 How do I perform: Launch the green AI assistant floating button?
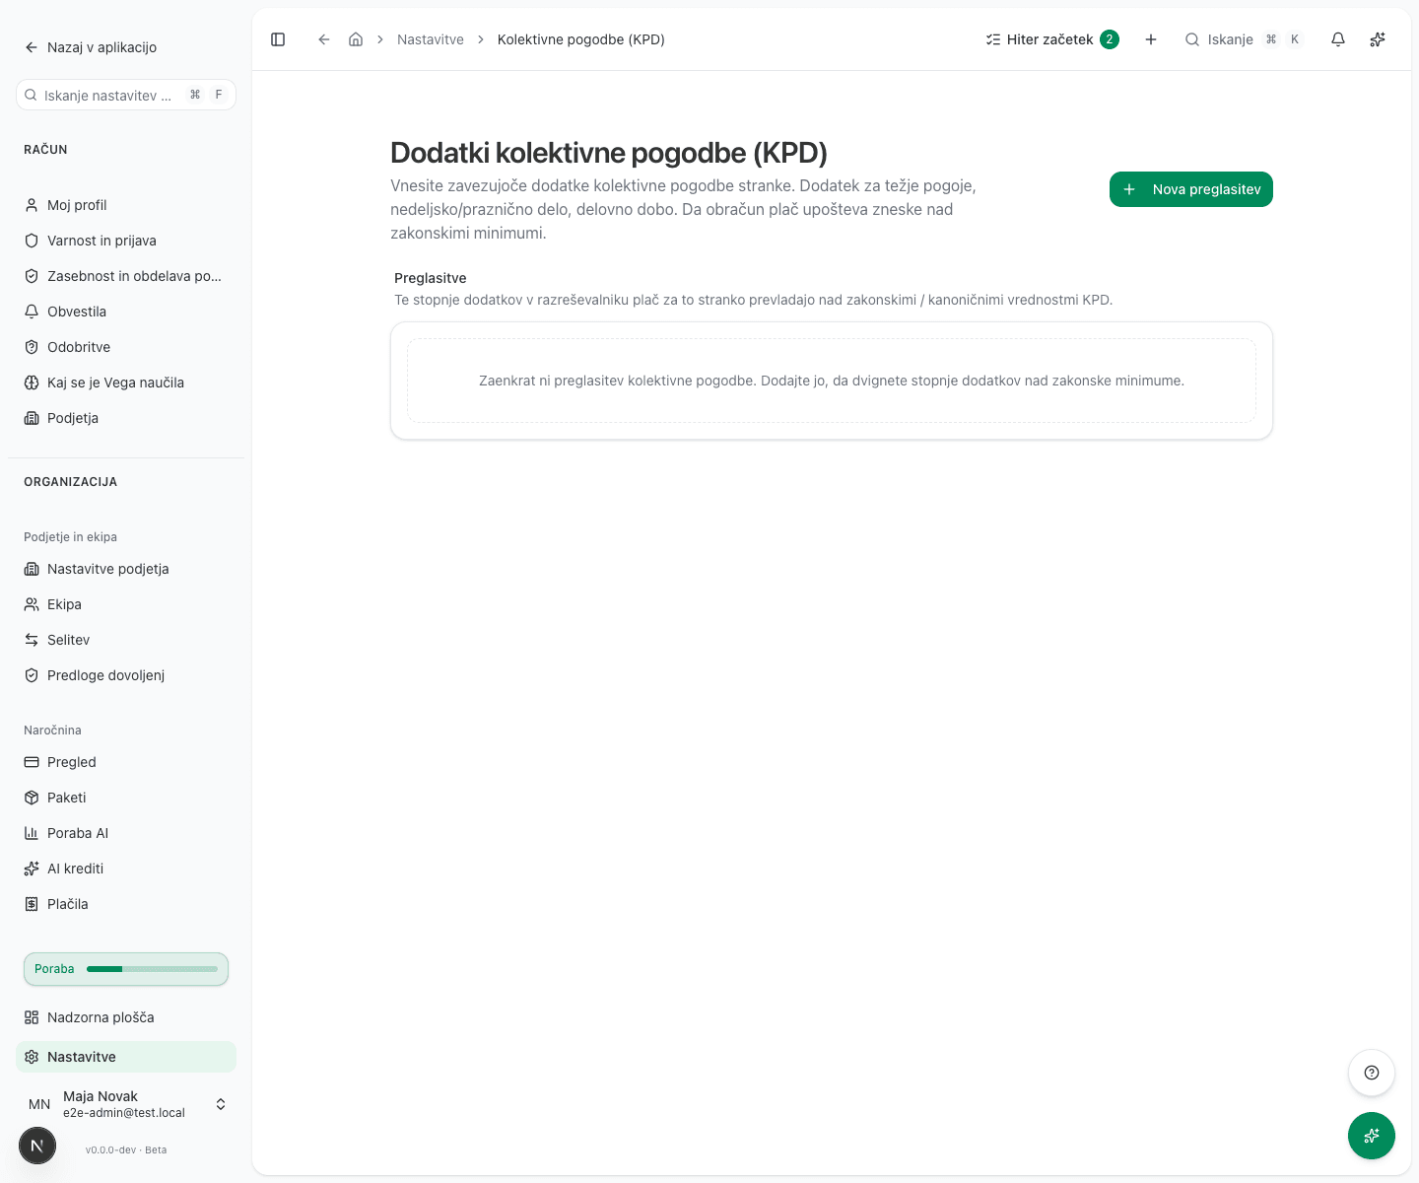pos(1372,1136)
